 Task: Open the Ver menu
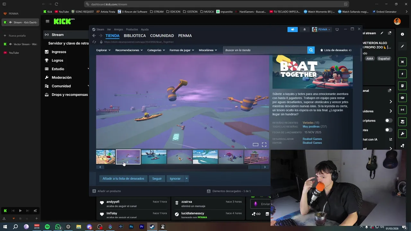pyautogui.click(x=109, y=30)
